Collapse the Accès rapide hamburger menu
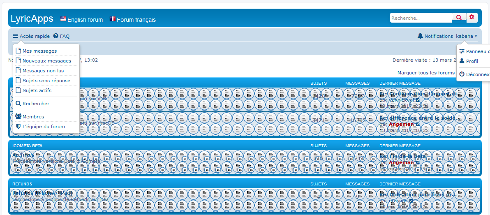 click(x=16, y=36)
